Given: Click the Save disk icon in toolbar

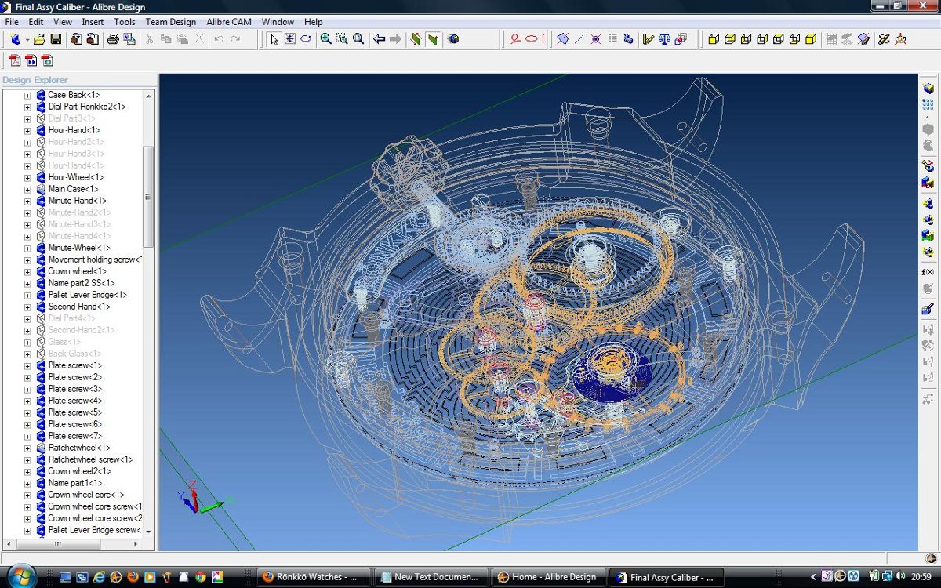Looking at the screenshot, I should [x=56, y=39].
